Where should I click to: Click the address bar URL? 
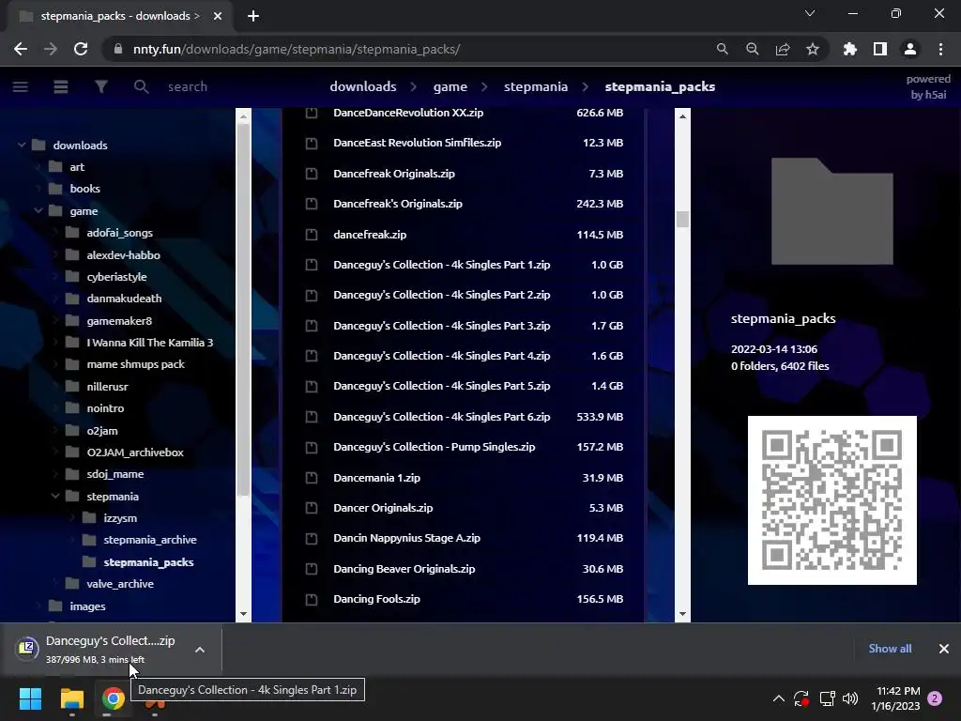click(x=297, y=49)
